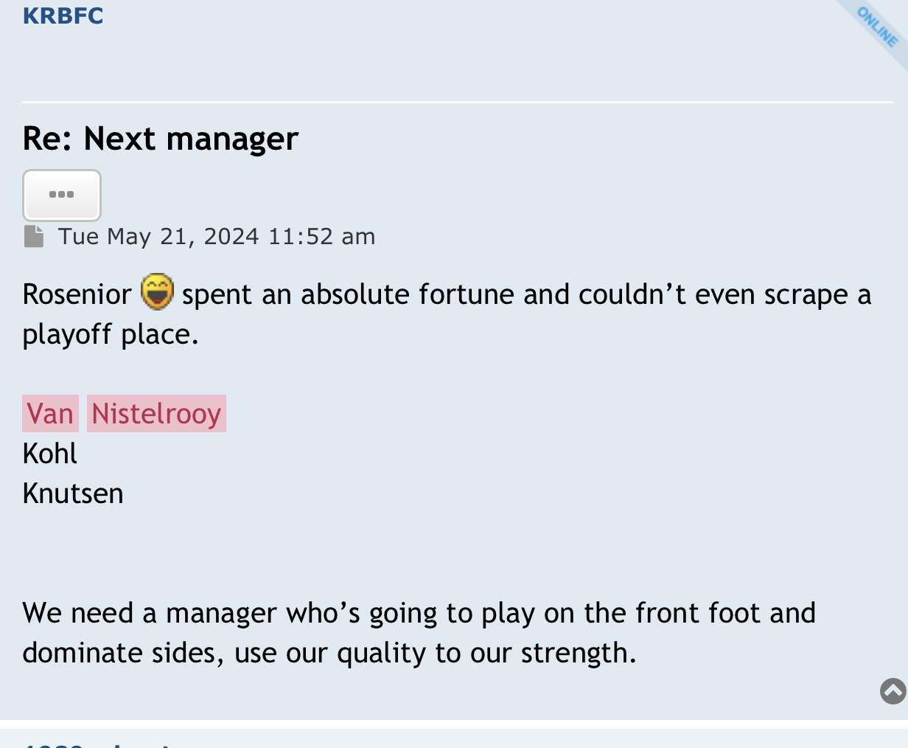The image size is (908, 748).
Task: Jump to top using the up-arrow icon
Action: point(893,691)
